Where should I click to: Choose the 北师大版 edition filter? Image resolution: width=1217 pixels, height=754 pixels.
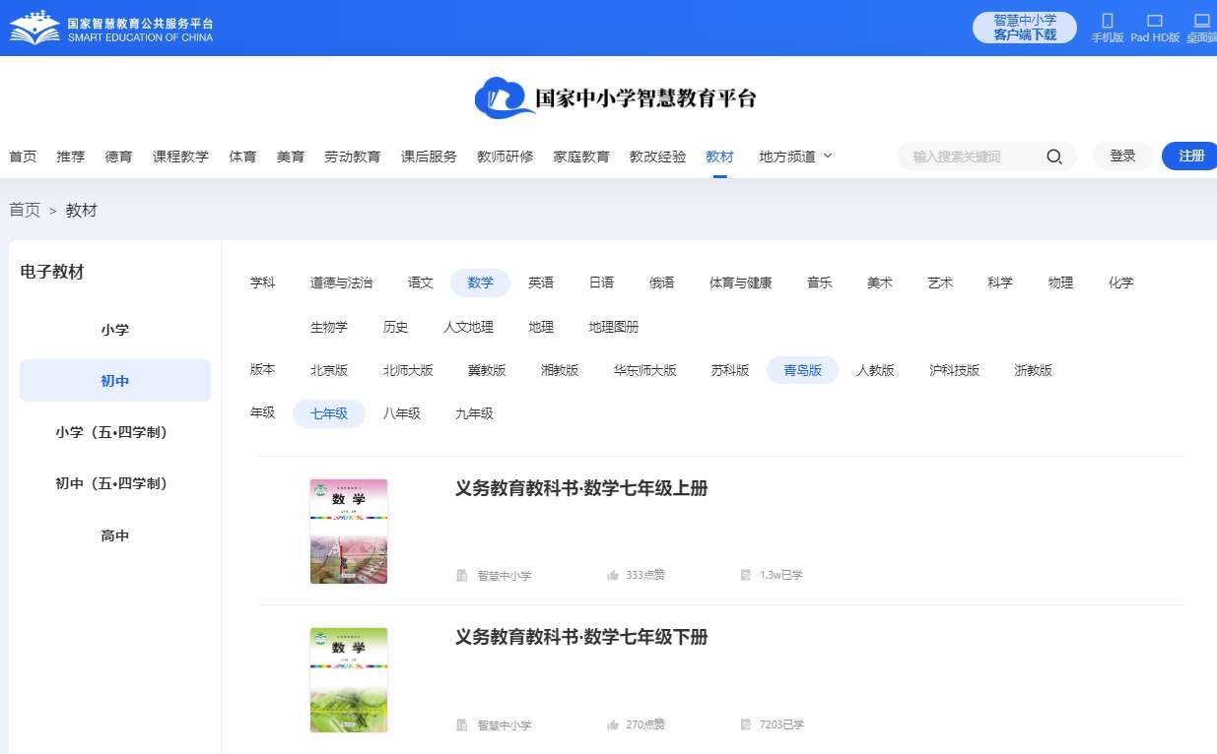click(408, 370)
